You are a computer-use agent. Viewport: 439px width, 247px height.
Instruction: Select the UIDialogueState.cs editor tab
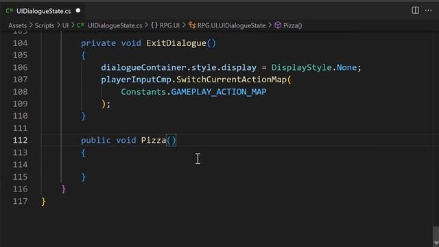tap(43, 11)
